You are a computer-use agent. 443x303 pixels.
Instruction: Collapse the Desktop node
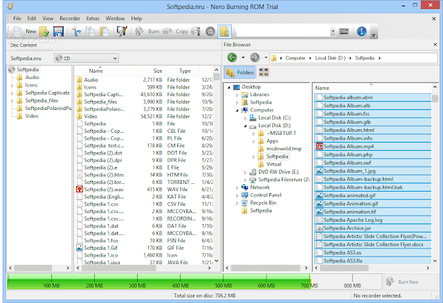point(229,87)
